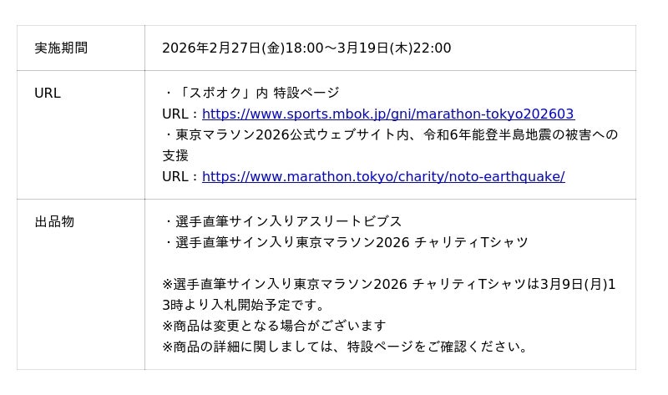The height and width of the screenshot is (395, 668).
Task: Click the URL： label before the marathon.tokyo link
Action: (x=180, y=176)
